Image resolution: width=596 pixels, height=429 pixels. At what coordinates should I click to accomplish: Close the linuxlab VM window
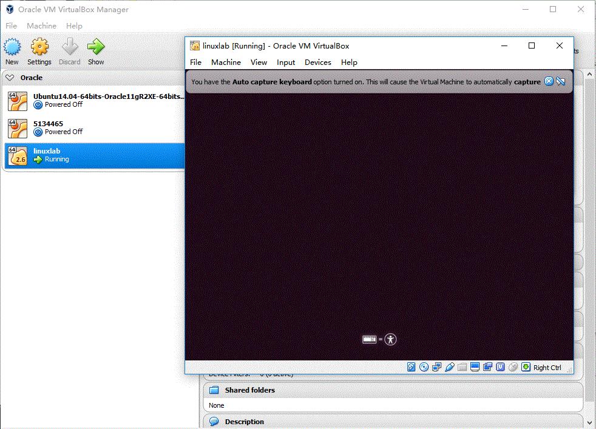click(560, 46)
